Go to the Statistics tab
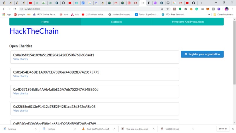 tap(117, 22)
